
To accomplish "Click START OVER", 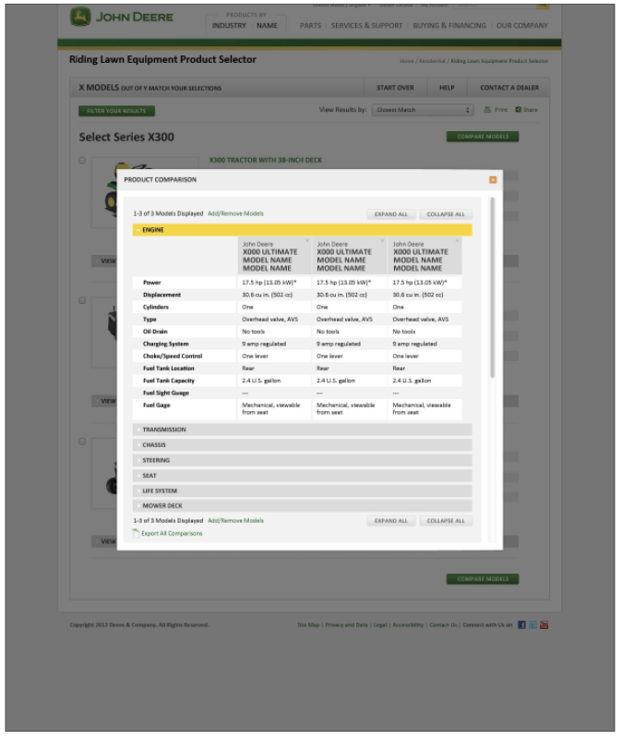I will [395, 88].
